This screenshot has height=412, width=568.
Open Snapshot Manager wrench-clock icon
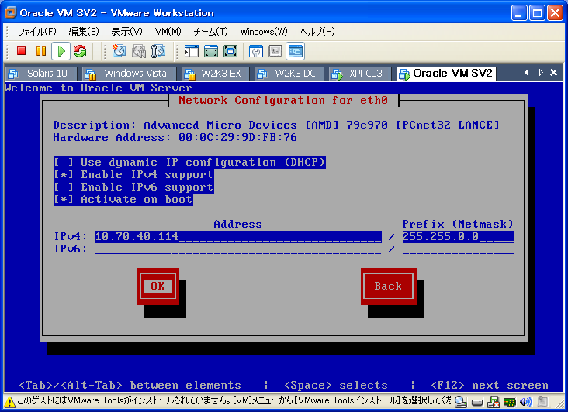coord(158,51)
